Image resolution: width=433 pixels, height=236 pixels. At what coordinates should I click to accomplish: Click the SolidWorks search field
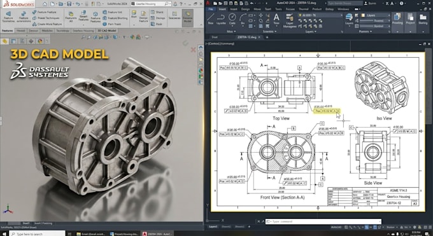point(150,4)
